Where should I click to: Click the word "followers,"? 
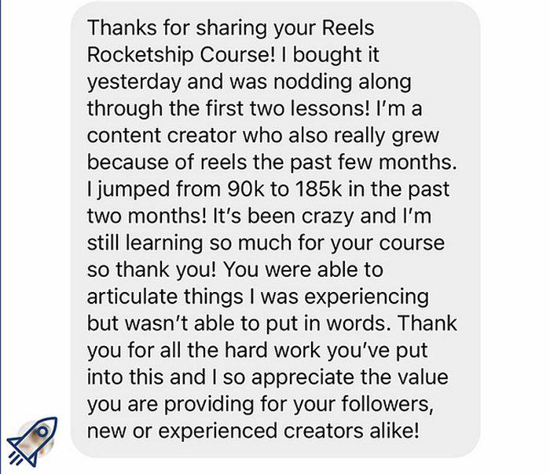tap(387, 405)
